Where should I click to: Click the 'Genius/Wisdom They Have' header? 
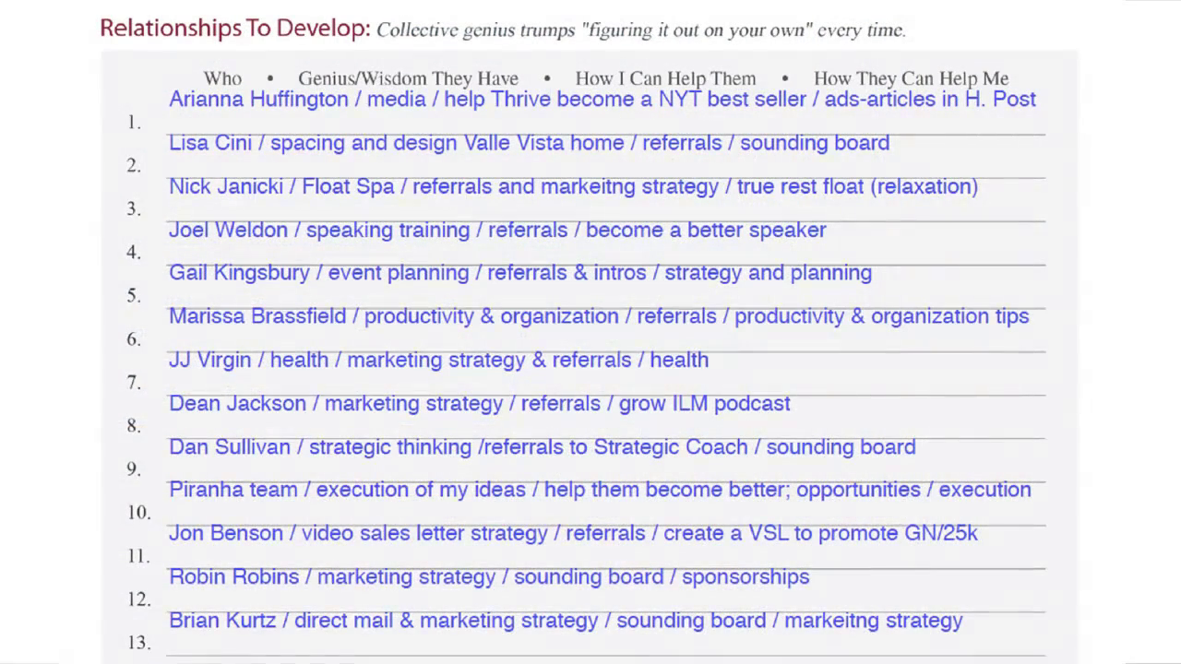(x=408, y=78)
